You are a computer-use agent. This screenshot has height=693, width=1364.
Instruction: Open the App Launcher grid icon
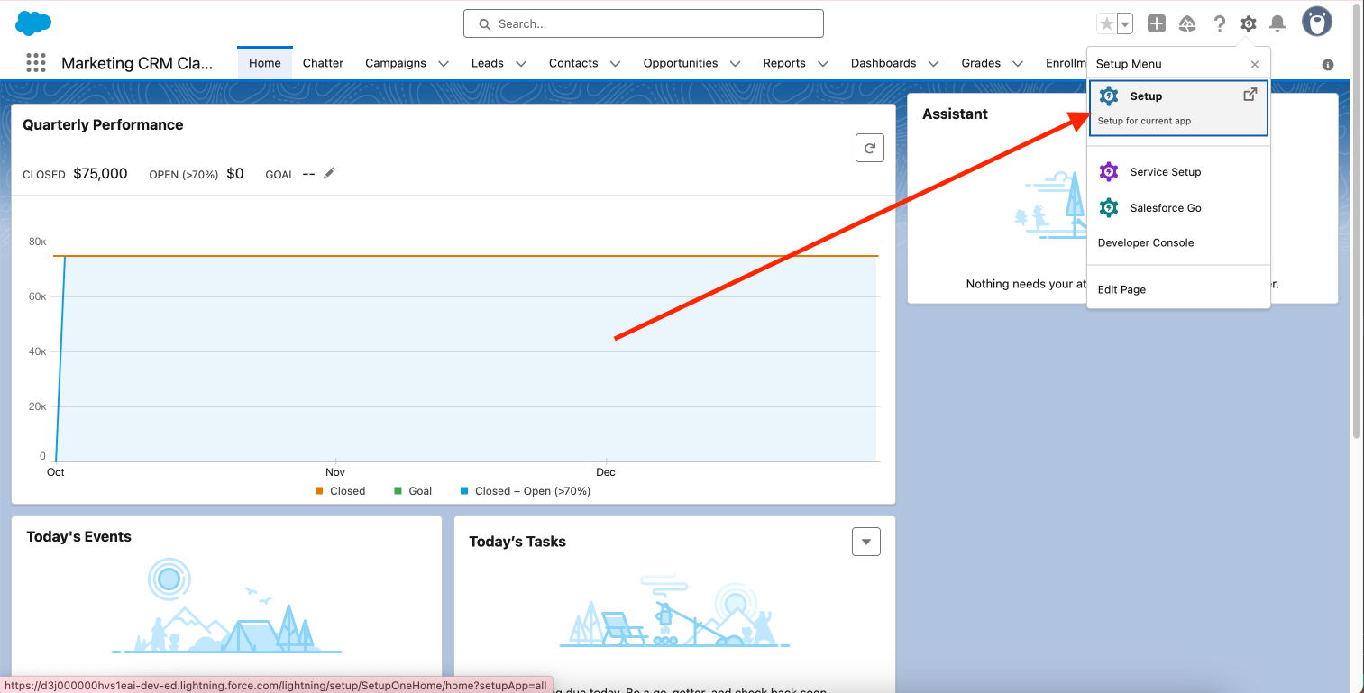pos(36,63)
